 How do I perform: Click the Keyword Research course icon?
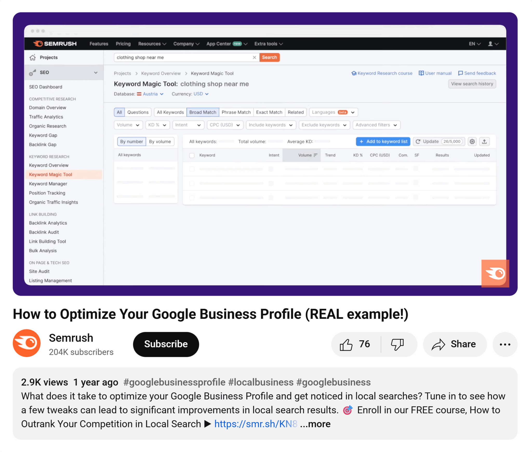coord(354,73)
